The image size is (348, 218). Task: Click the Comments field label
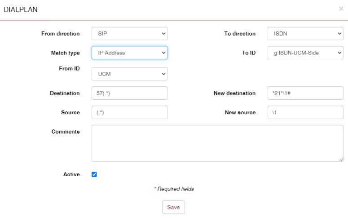coord(66,131)
